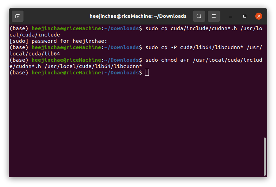Open the terminal search tool

(x=199, y=16)
